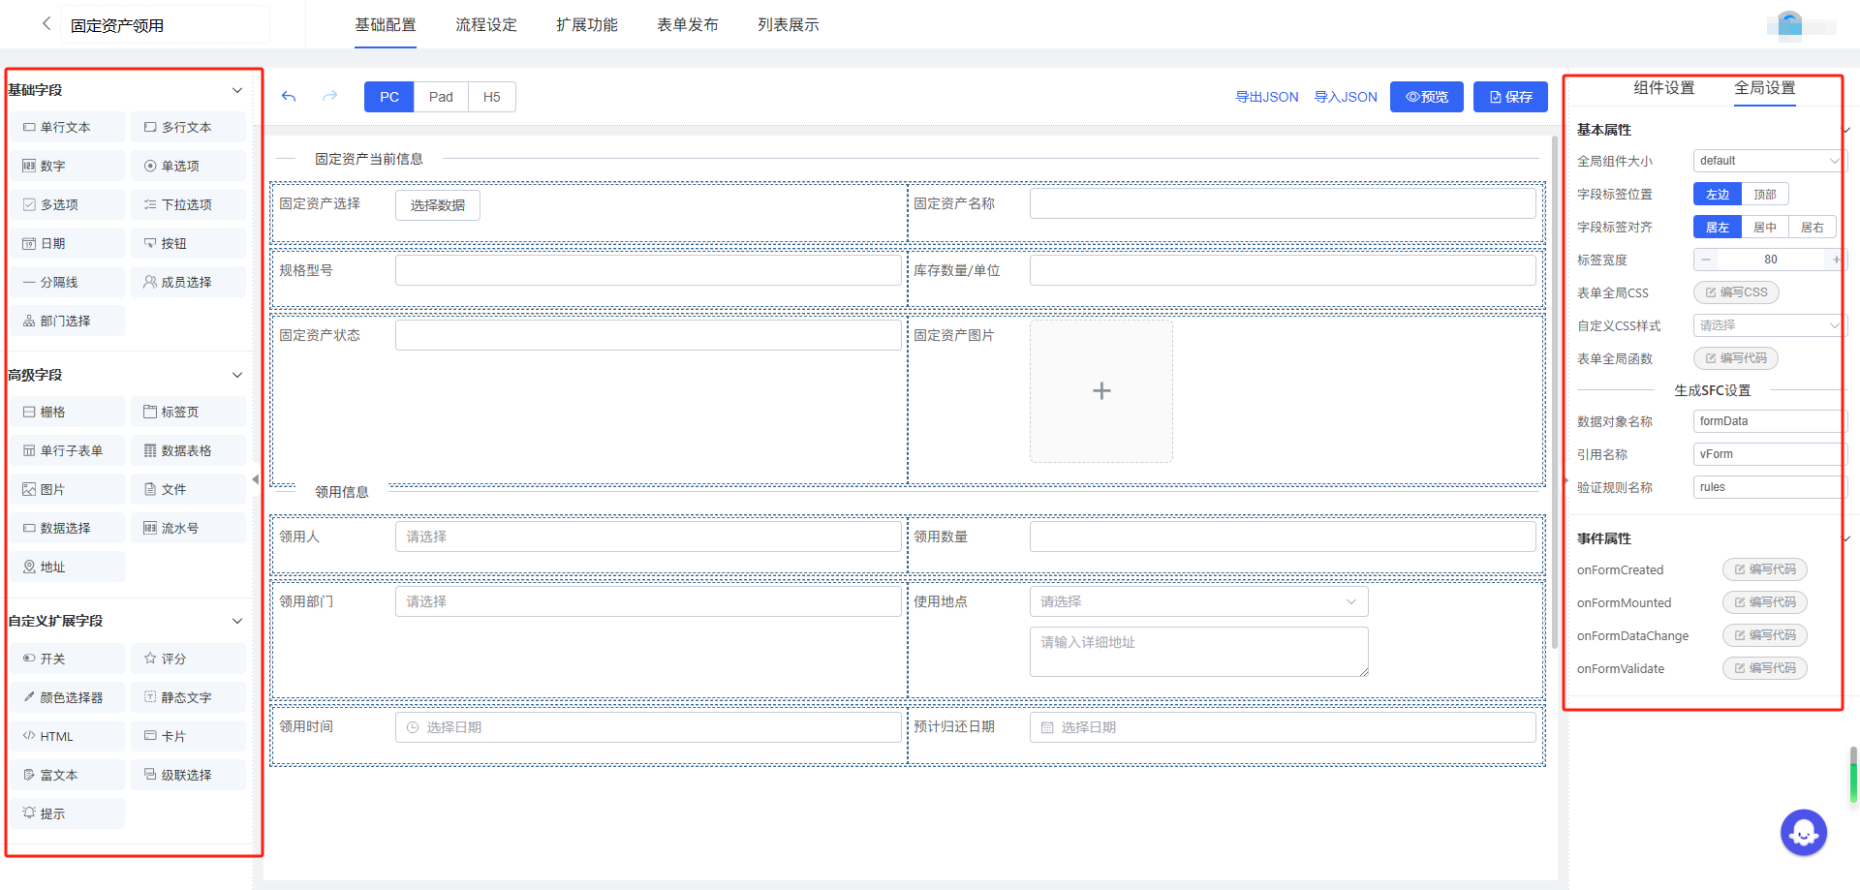Select the 颜色选择器 field component

click(68, 697)
